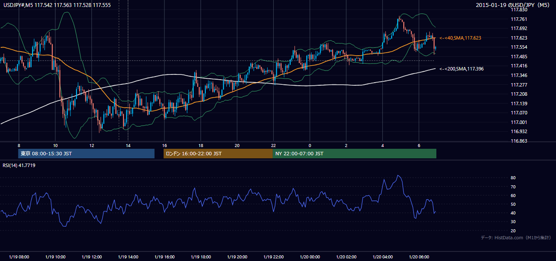Click the 1/19 20:00 date axis label

click(x=237, y=257)
